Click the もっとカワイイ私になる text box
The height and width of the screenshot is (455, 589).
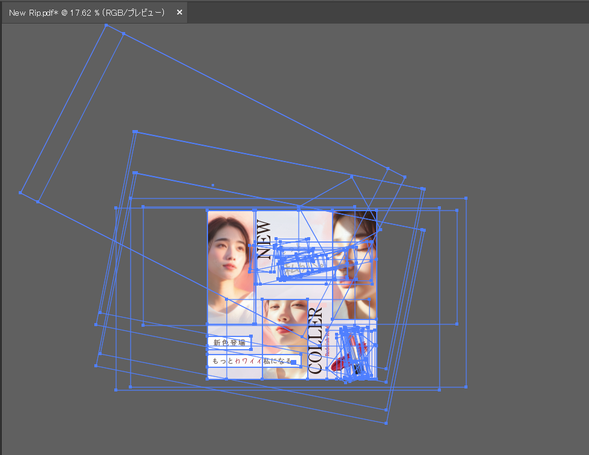251,361
